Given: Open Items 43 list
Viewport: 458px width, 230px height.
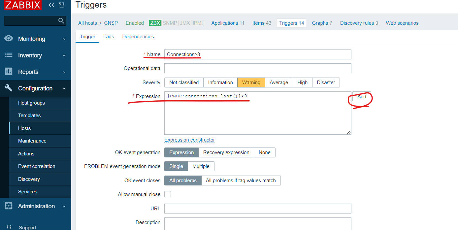Looking at the screenshot, I should click(x=262, y=23).
